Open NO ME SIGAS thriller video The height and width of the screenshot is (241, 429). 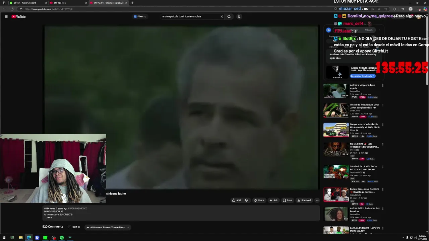[336, 149]
